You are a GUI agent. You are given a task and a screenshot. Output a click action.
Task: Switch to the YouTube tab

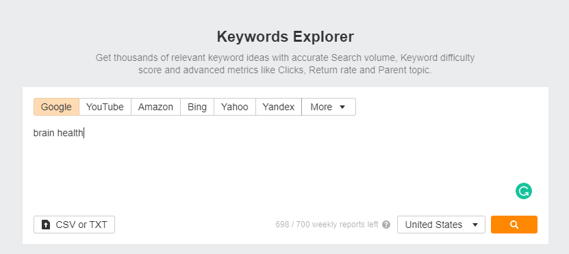coord(105,107)
